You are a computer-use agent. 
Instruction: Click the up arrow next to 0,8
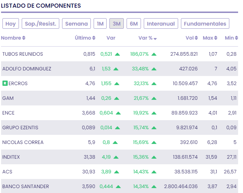click(115, 143)
